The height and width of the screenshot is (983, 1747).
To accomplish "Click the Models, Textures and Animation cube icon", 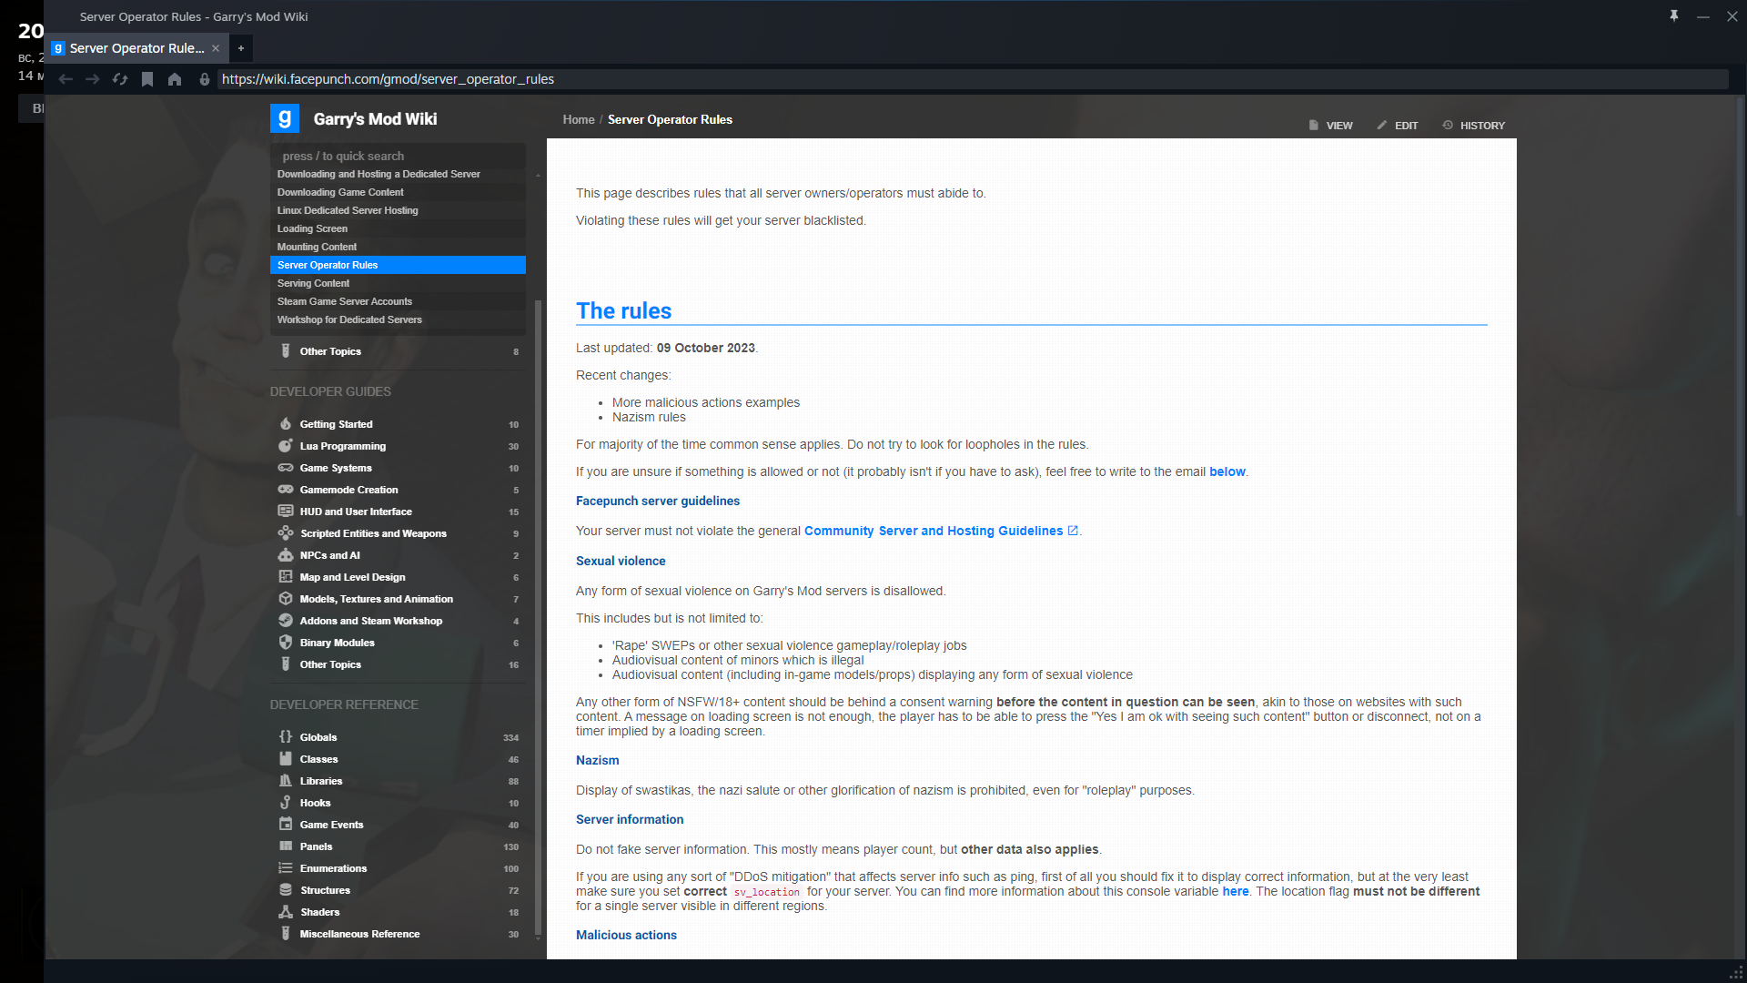I will click(286, 599).
